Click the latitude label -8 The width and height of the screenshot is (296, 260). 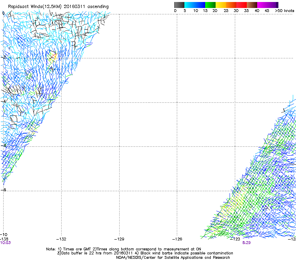click(3, 190)
